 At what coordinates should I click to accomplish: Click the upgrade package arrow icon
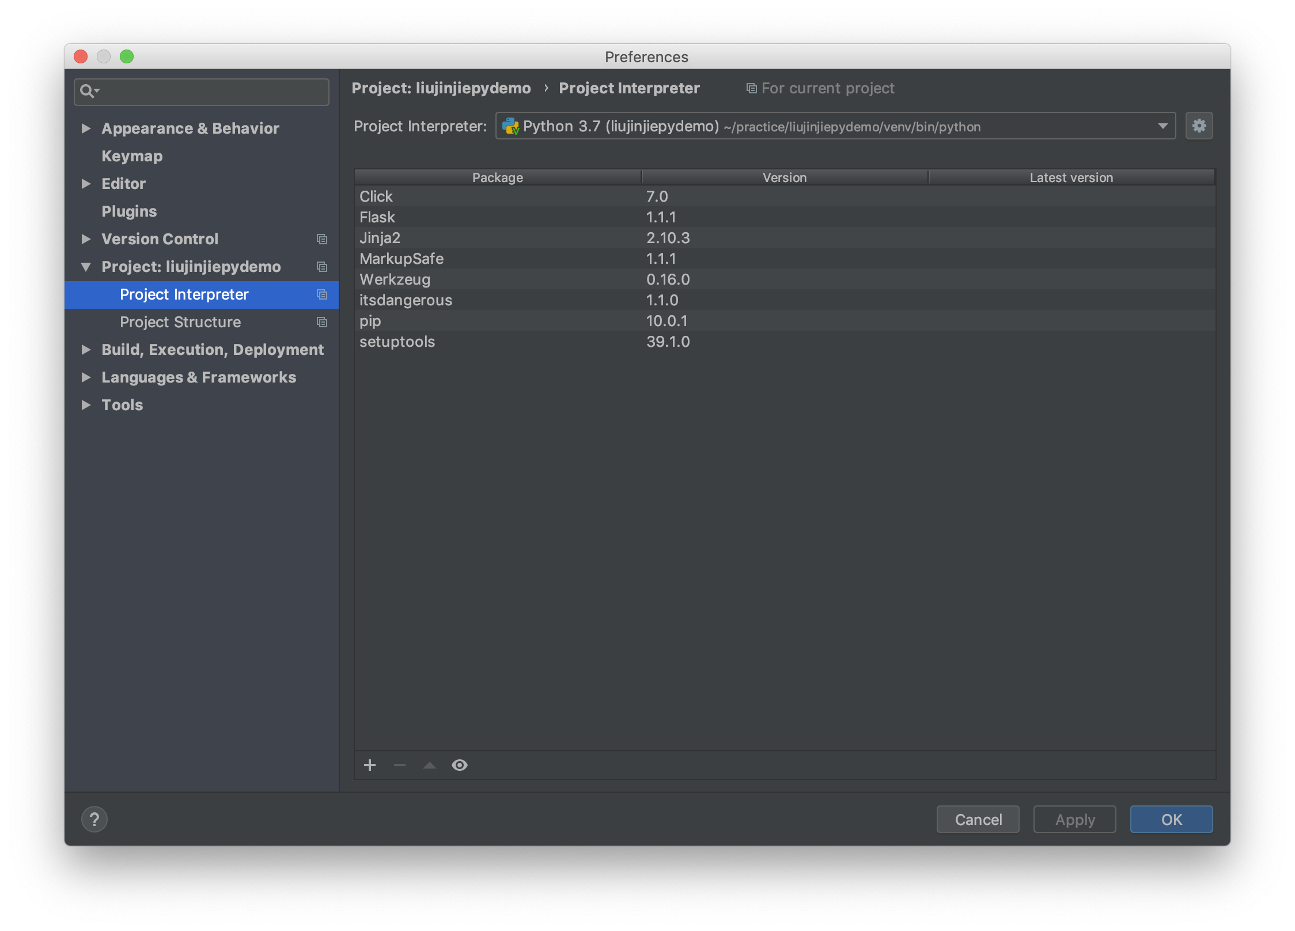click(x=430, y=765)
